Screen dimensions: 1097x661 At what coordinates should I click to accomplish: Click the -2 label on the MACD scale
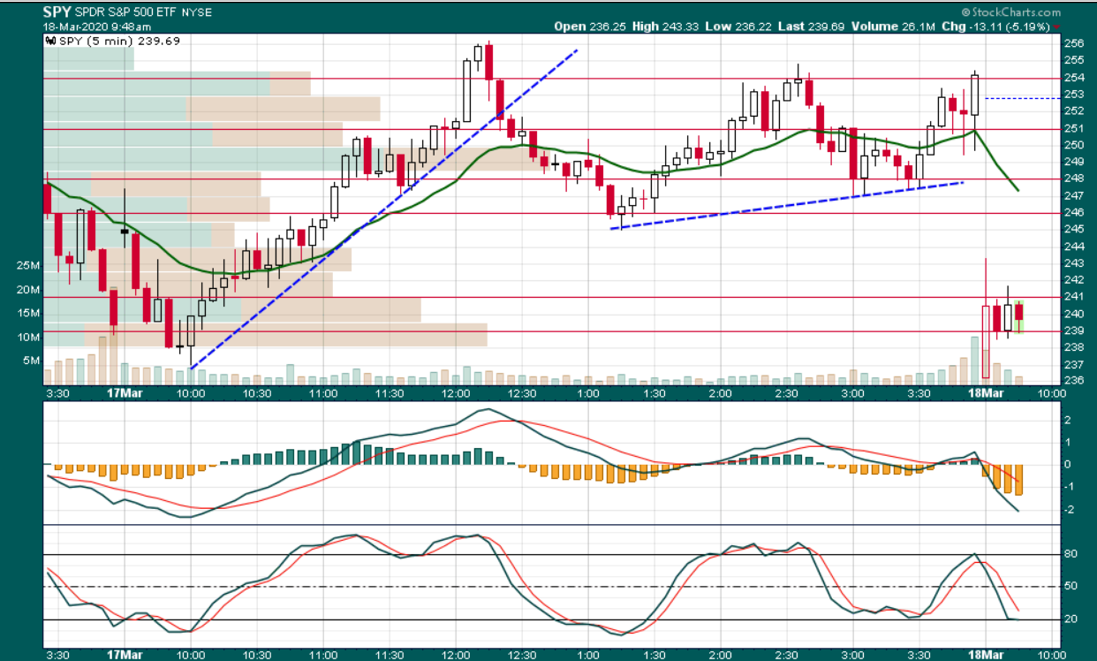tap(1068, 510)
